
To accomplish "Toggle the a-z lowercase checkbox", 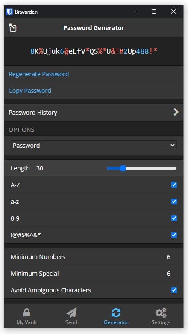I will [x=174, y=201].
